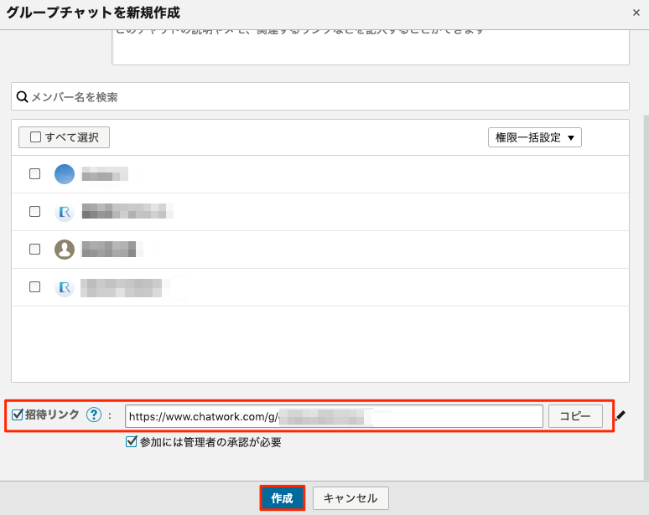The image size is (649, 515).
Task: Click the R logo avatar in last member row
Action: [x=65, y=287]
